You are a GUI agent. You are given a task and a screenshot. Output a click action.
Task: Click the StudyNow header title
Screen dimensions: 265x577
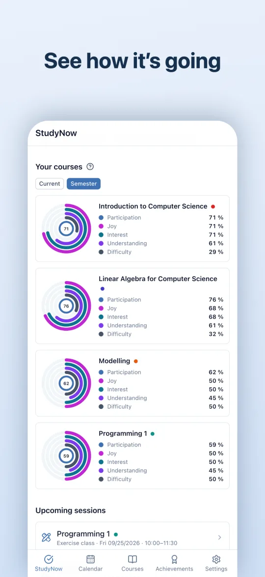pos(56,133)
